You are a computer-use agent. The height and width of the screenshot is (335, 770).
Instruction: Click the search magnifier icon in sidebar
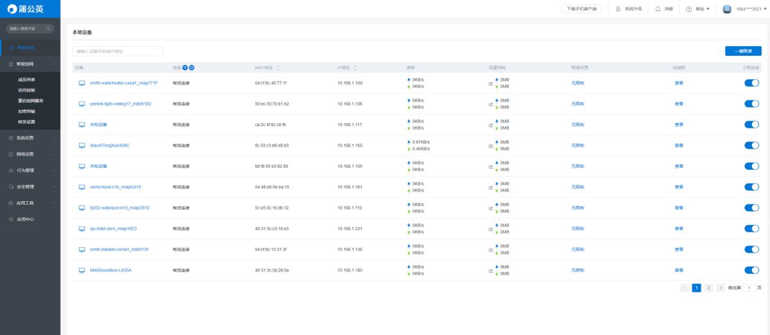click(48, 29)
